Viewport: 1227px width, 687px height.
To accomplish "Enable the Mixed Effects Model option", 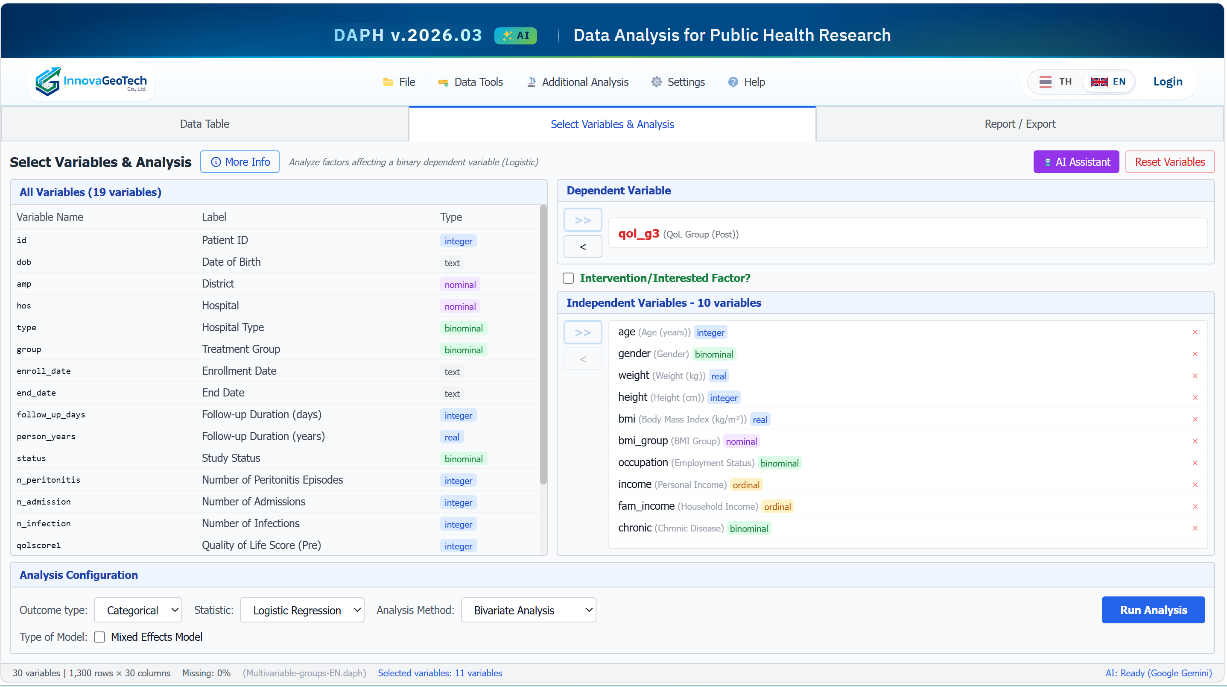I will [x=99, y=637].
